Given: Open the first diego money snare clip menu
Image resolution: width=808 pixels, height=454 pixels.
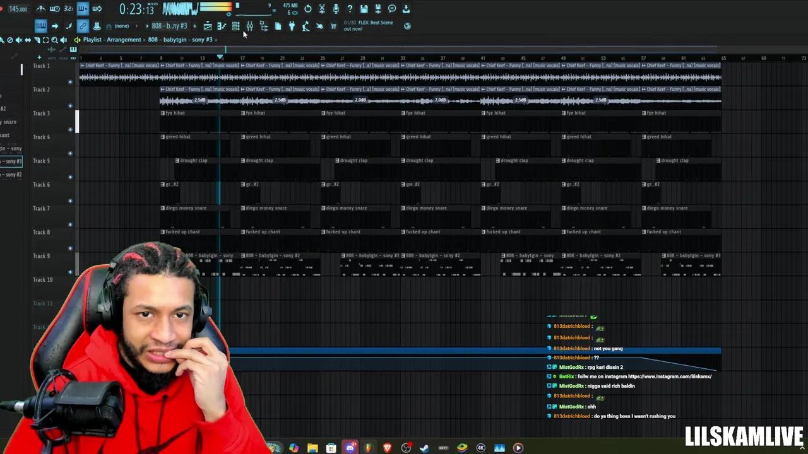Looking at the screenshot, I should [x=163, y=208].
